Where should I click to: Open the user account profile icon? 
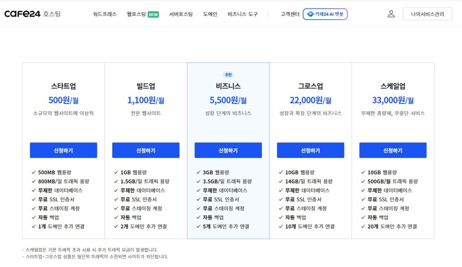point(391,14)
